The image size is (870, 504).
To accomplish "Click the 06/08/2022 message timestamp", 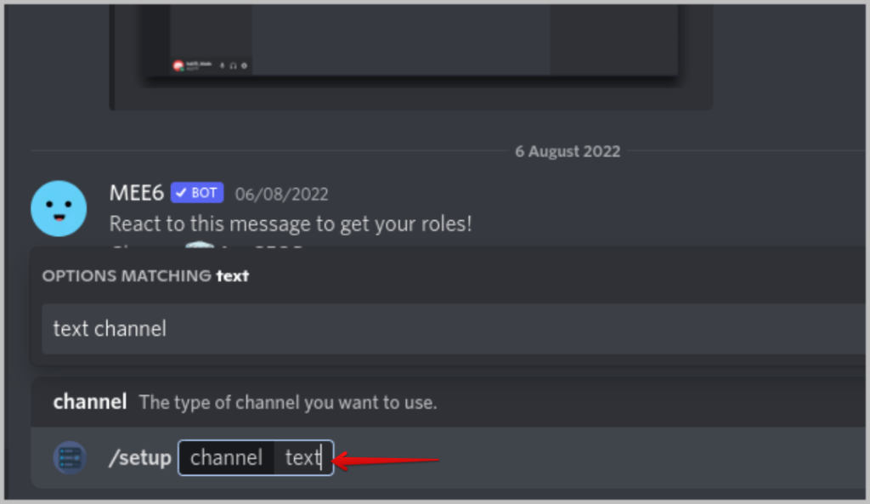I will [282, 195].
